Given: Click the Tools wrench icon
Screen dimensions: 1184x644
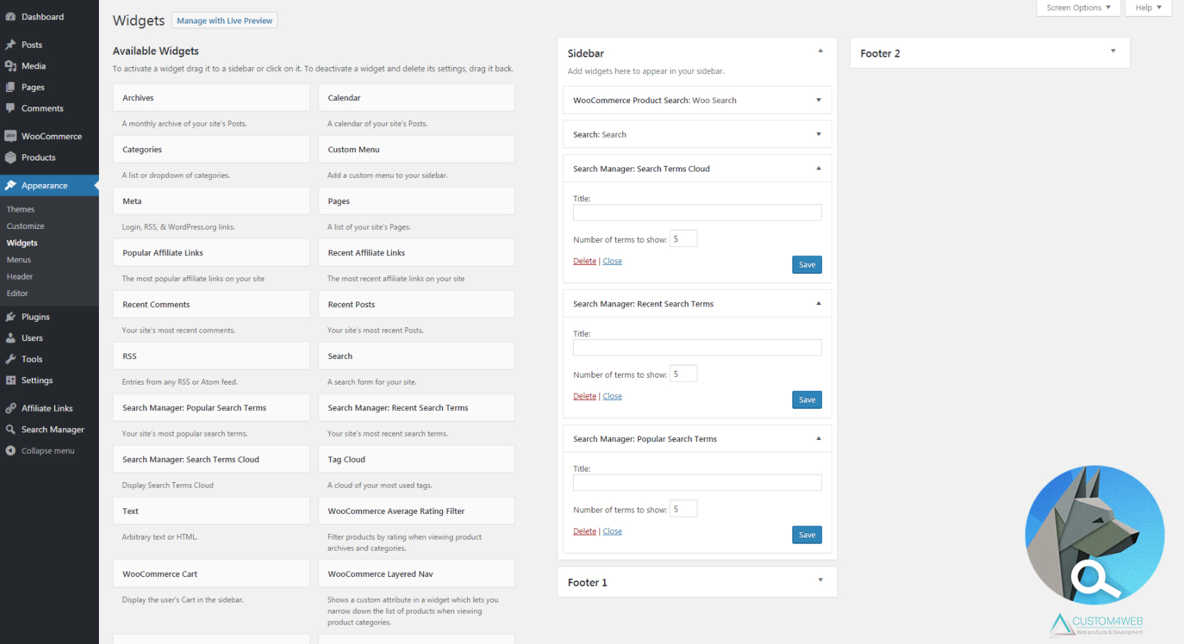Looking at the screenshot, I should tap(10, 359).
